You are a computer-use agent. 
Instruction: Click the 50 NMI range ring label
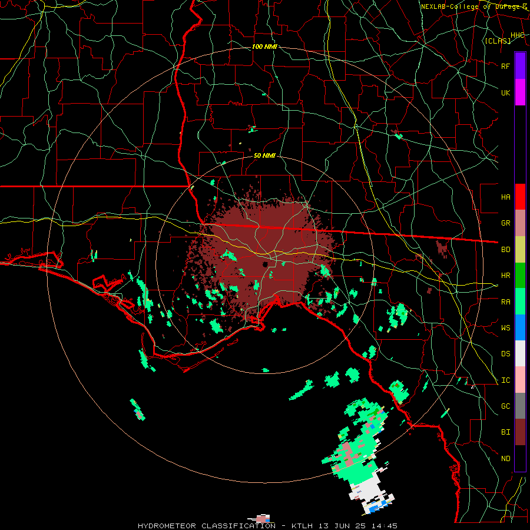tap(264, 155)
